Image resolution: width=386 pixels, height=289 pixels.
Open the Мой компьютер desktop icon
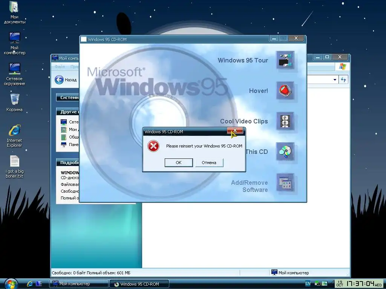pos(14,44)
